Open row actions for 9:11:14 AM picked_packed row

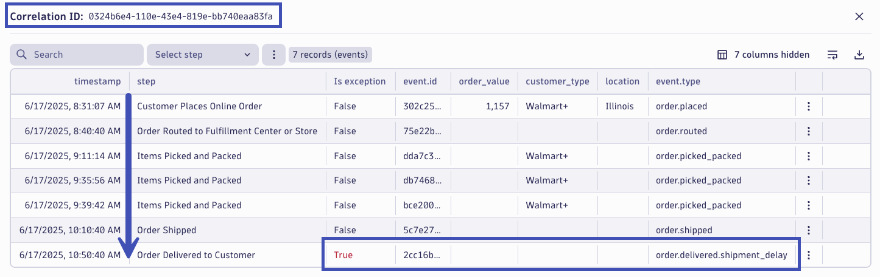809,156
